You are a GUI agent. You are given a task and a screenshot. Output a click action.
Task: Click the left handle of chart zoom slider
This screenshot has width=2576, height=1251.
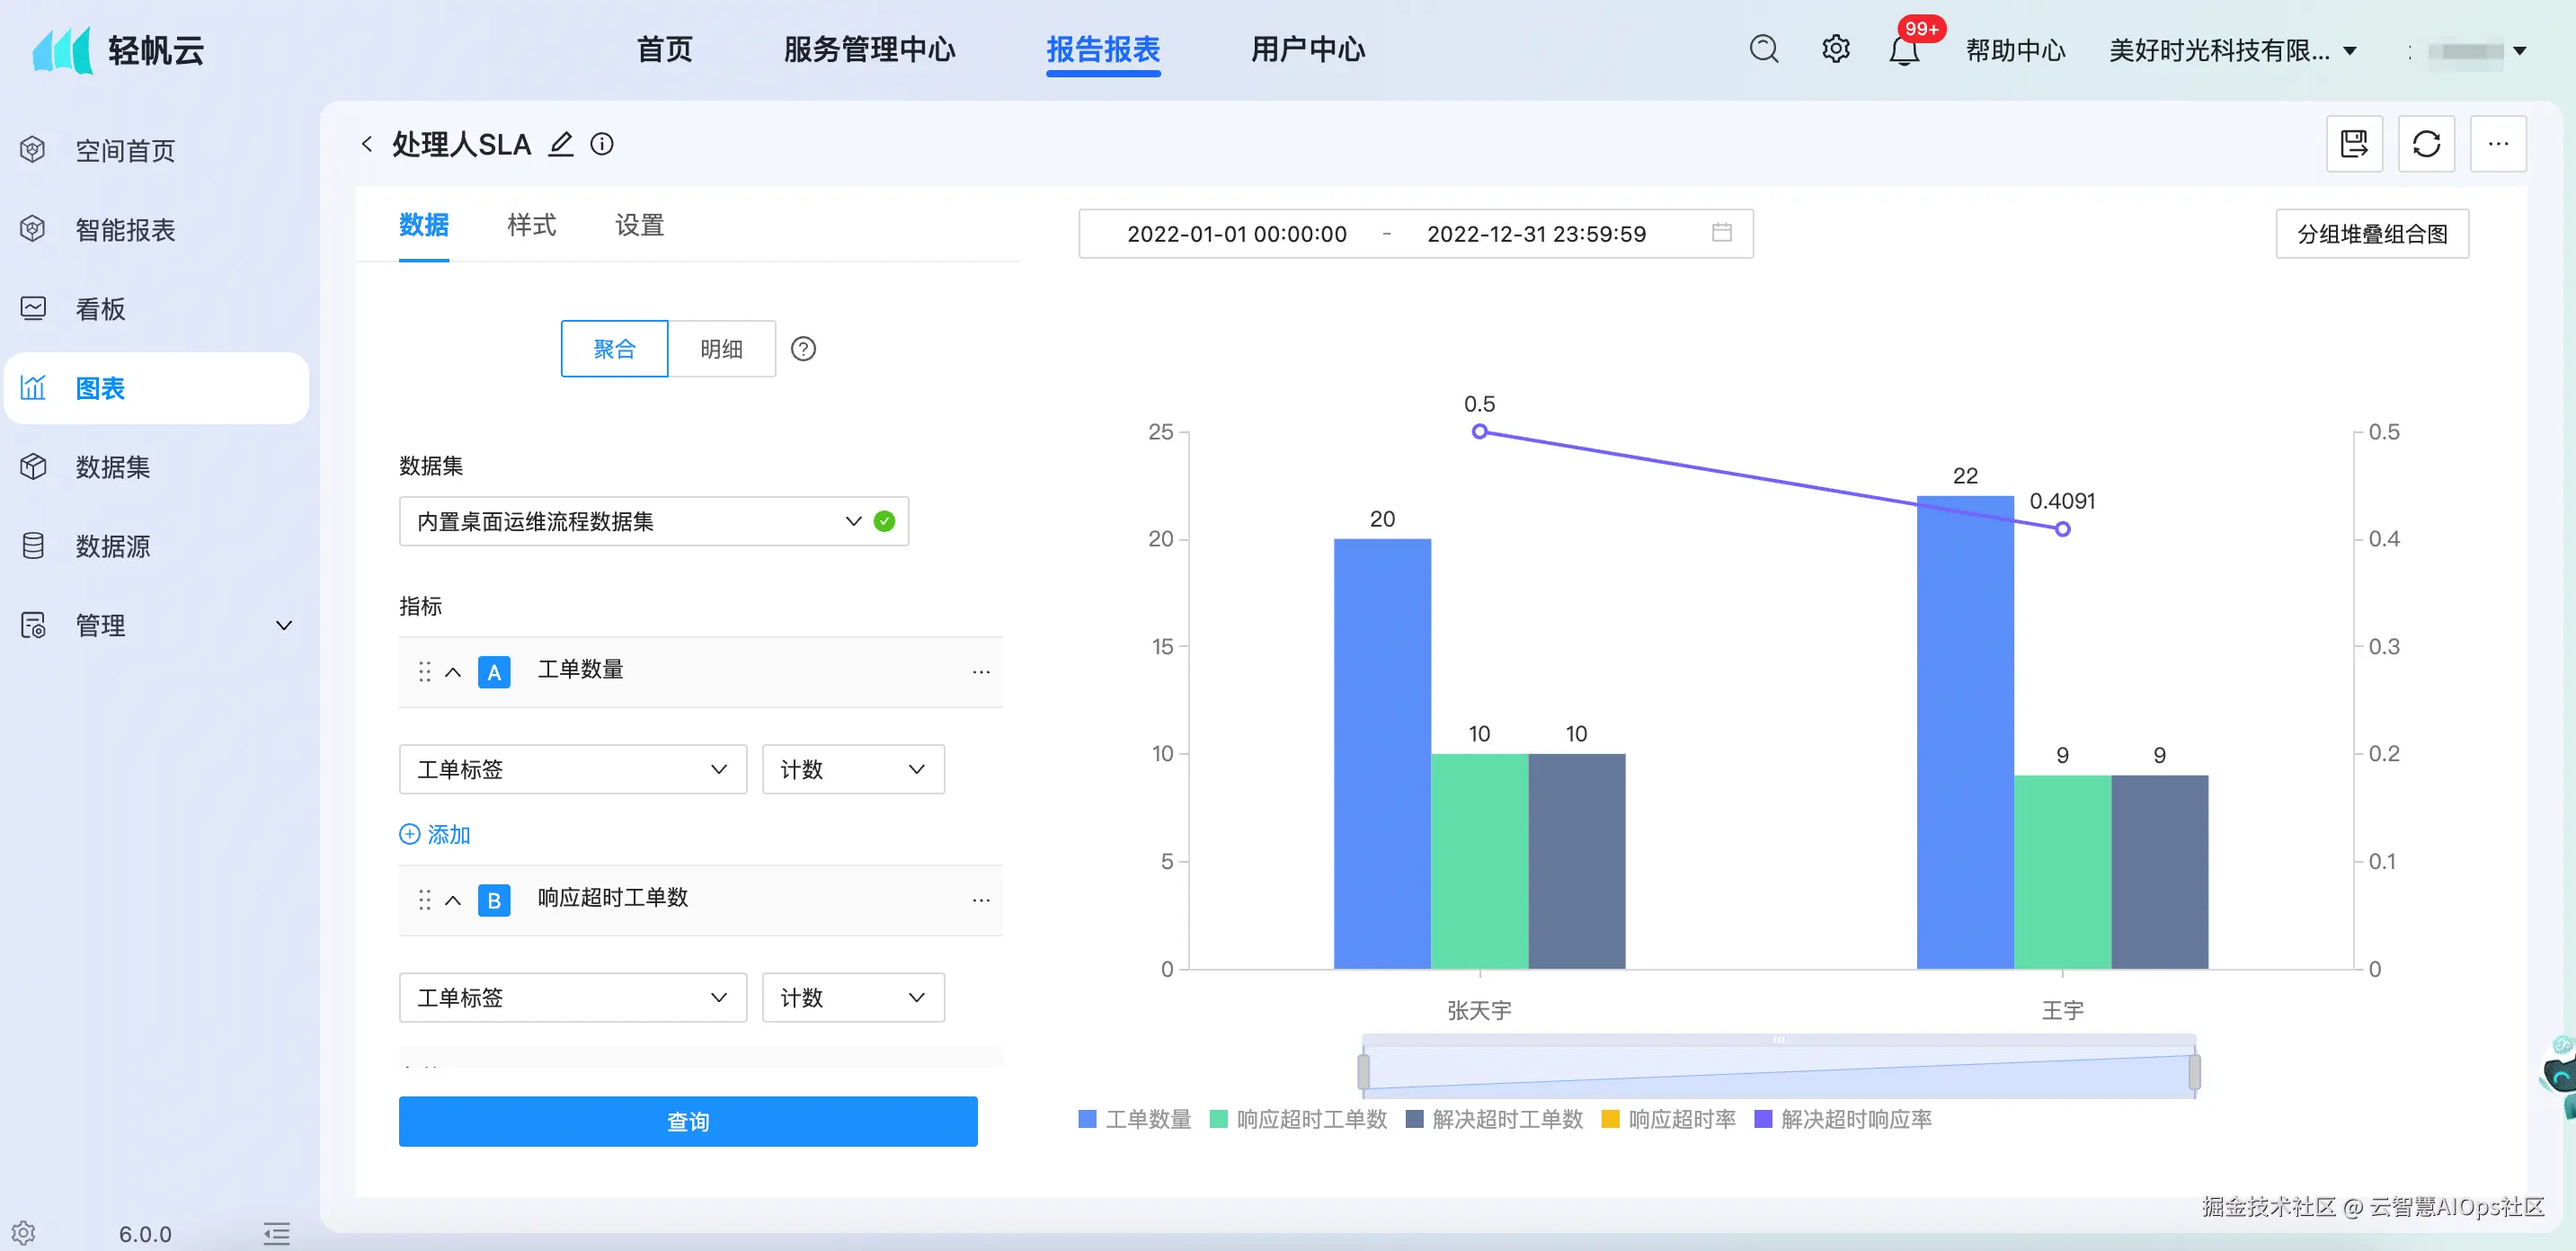[x=1363, y=1072]
